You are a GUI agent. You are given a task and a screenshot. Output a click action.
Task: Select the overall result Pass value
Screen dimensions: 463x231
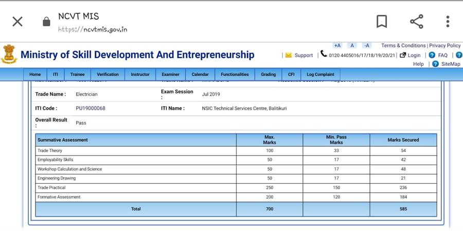tap(81, 123)
